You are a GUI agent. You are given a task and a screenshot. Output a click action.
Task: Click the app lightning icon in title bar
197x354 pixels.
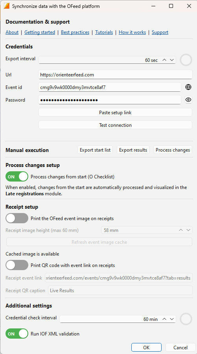7,6
